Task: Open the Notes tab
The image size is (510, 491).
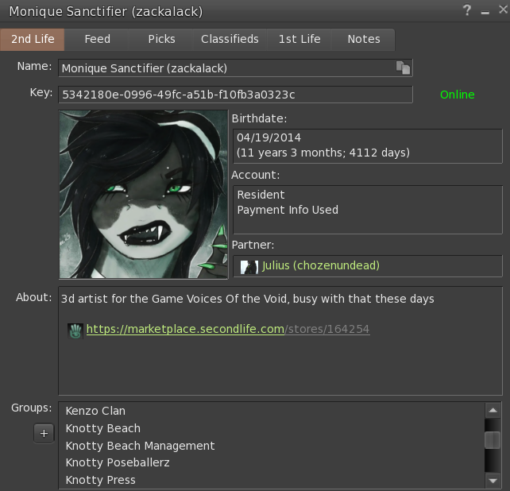Action: [x=364, y=40]
